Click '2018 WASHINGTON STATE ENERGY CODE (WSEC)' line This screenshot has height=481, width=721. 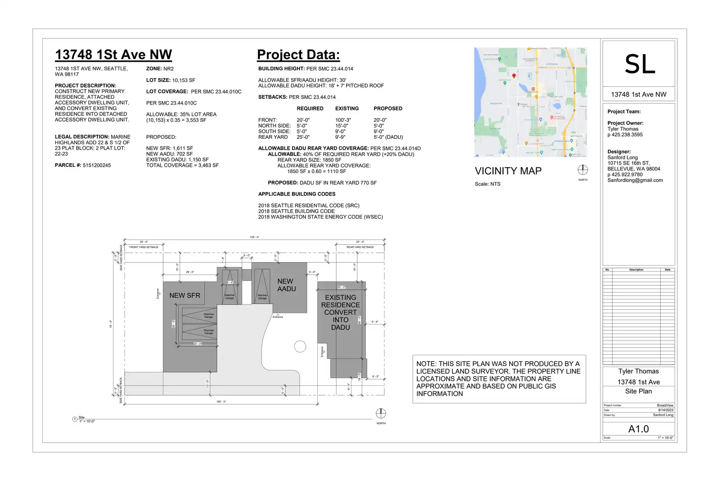320,217
